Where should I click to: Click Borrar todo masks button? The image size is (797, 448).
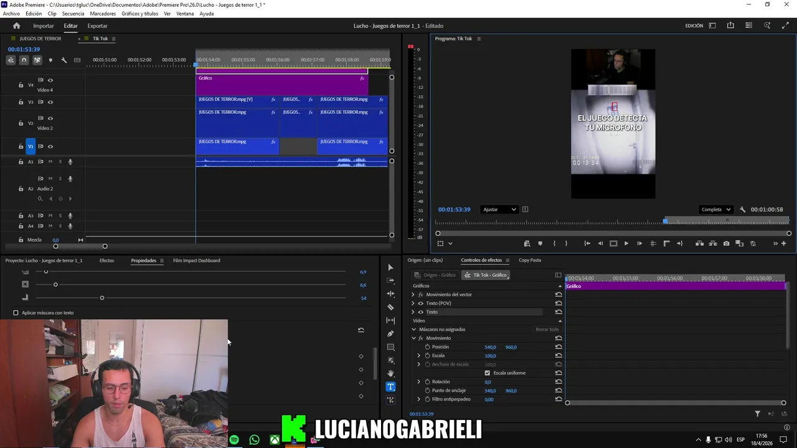click(x=547, y=329)
